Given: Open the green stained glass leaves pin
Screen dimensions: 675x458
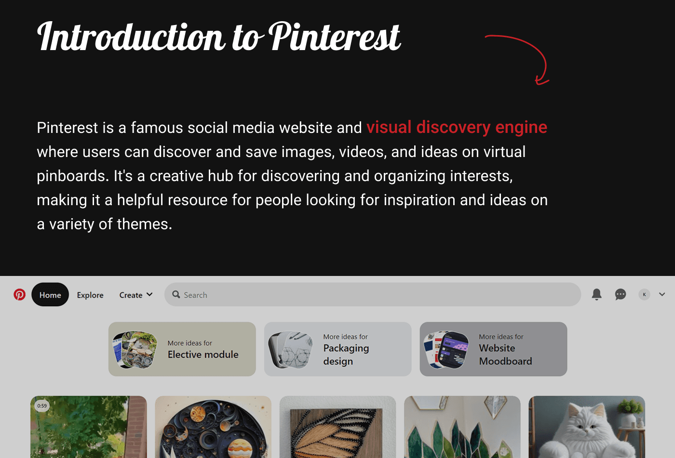Looking at the screenshot, I should pyautogui.click(x=462, y=427).
